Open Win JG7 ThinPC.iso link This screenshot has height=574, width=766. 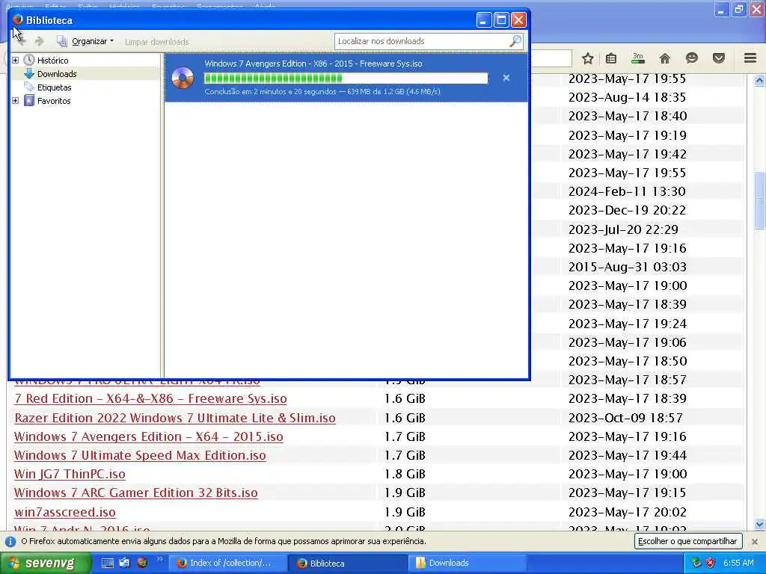pyautogui.click(x=70, y=475)
